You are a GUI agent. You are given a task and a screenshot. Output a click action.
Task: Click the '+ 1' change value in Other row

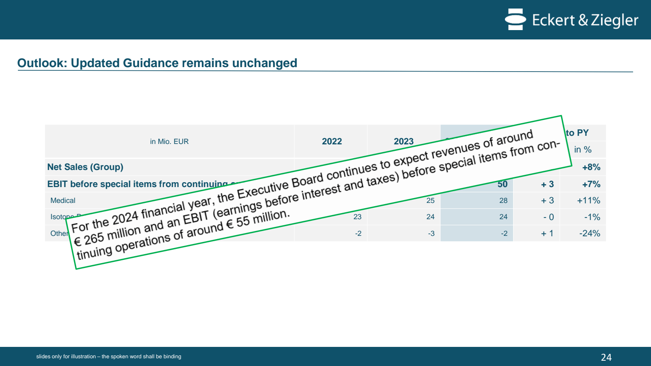tap(547, 233)
